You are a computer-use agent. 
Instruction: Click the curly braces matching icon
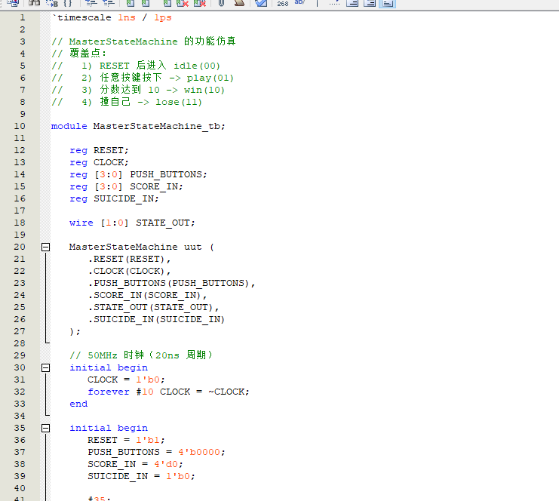coord(68,3)
